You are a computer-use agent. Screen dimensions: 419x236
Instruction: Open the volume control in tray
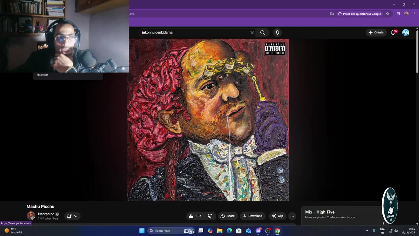coord(396,231)
